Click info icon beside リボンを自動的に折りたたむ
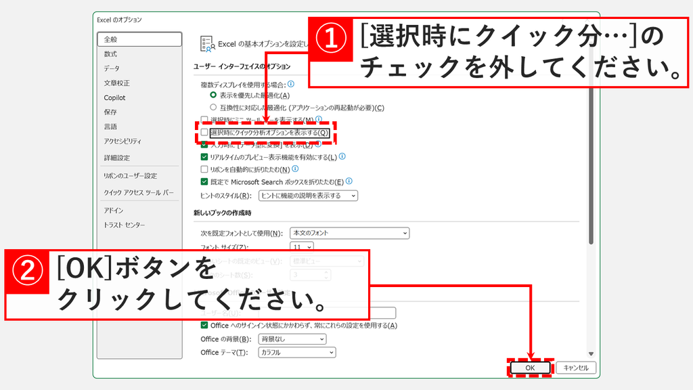The height and width of the screenshot is (390, 693). (295, 169)
